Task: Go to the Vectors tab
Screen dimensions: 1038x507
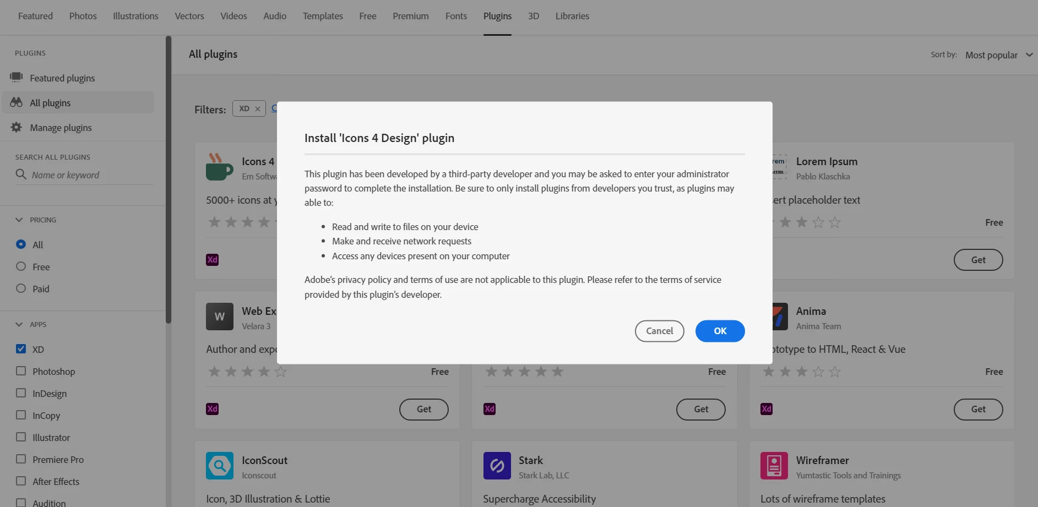Action: click(189, 16)
